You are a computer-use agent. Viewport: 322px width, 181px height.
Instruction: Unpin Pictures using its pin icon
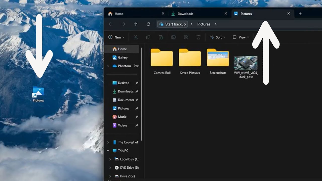[x=137, y=108]
